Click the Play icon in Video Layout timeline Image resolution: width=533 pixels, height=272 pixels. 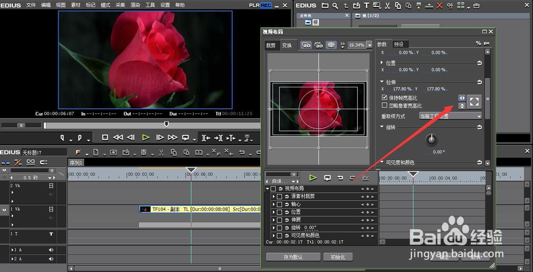pyautogui.click(x=313, y=178)
